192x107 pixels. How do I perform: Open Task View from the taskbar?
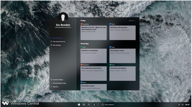coord(84,104)
